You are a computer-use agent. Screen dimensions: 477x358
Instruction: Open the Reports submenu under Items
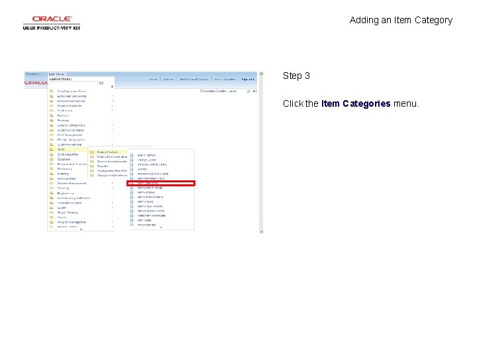pos(103,166)
